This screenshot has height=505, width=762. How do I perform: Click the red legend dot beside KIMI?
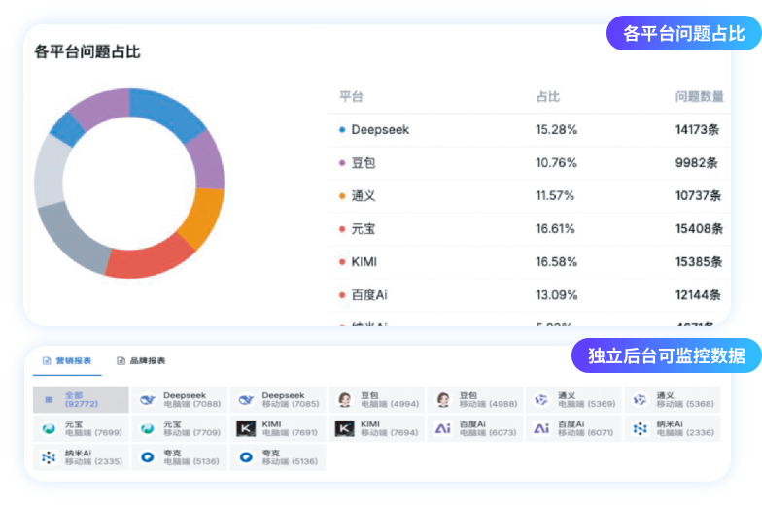tap(342, 262)
